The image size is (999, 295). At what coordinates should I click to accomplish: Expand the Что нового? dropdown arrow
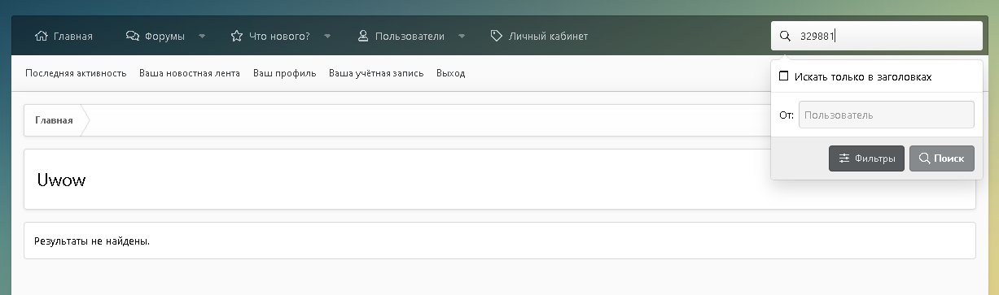click(x=327, y=36)
